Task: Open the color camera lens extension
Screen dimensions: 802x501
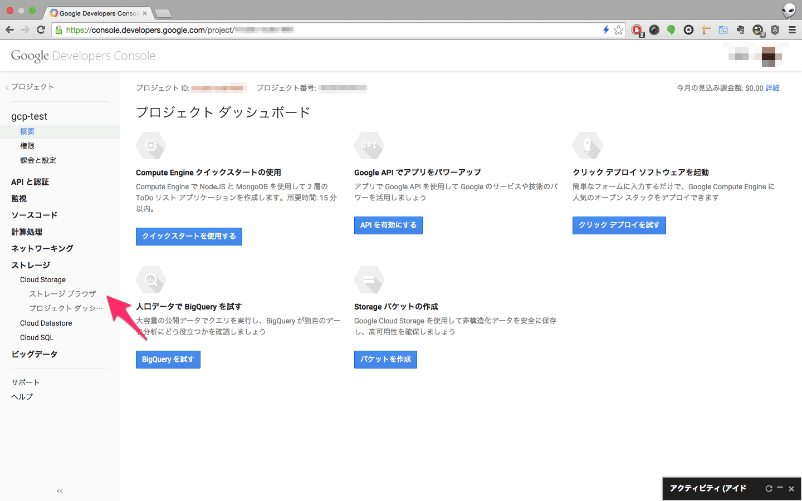Action: click(654, 30)
